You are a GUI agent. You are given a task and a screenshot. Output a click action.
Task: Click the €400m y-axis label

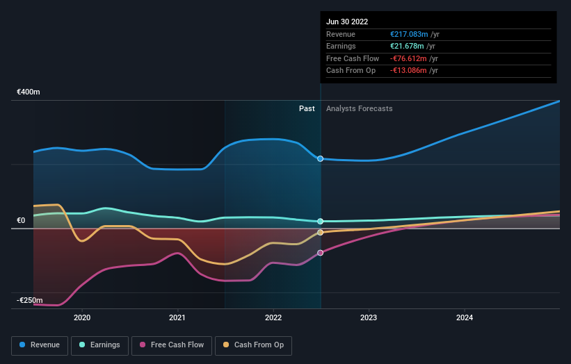(x=29, y=92)
